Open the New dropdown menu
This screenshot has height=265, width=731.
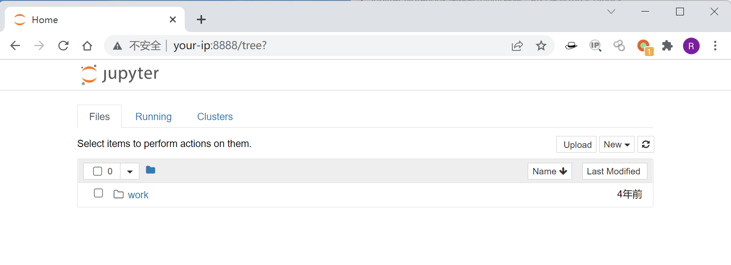pyautogui.click(x=617, y=144)
